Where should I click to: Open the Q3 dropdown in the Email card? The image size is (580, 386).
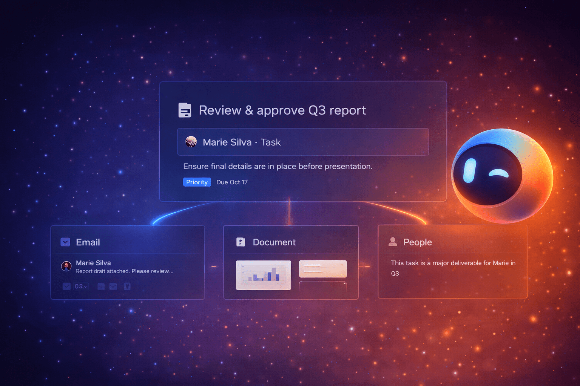(81, 286)
